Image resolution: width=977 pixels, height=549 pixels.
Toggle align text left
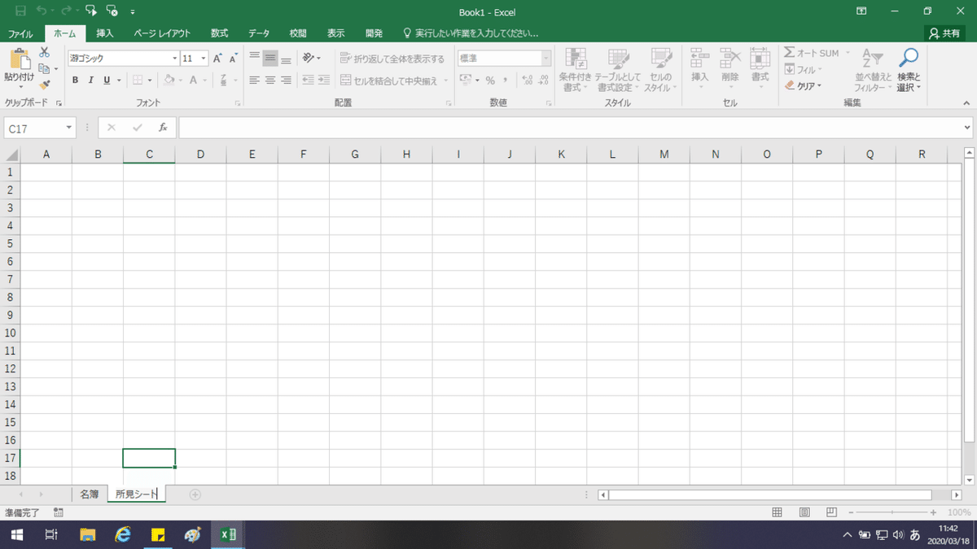(x=254, y=81)
